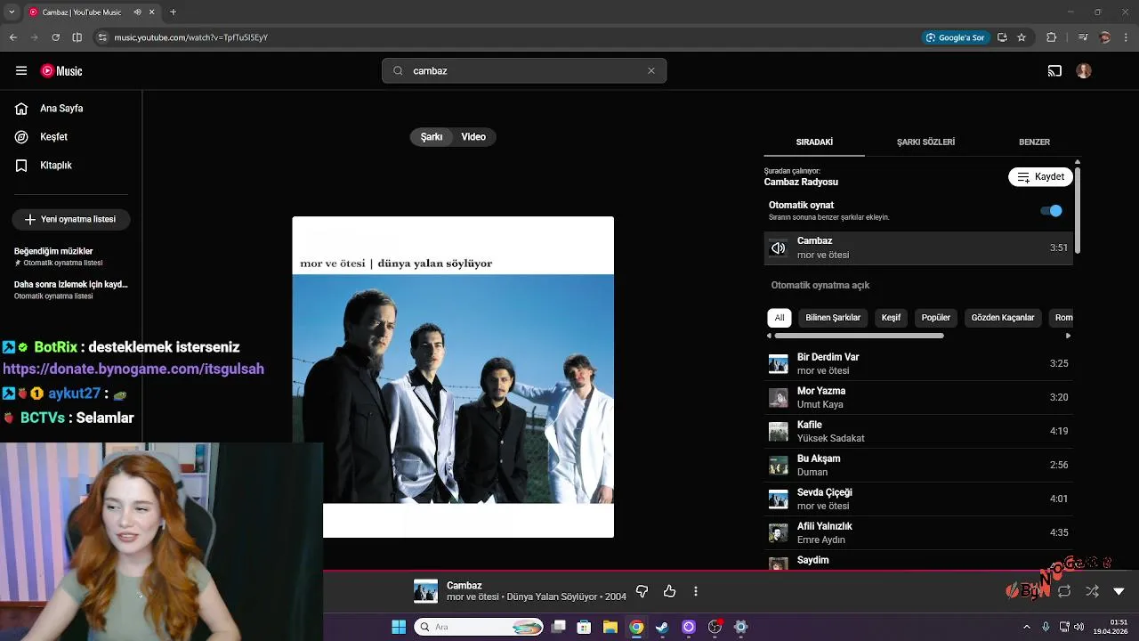Create Yeni oynatma listesi
The image size is (1139, 641).
(x=71, y=219)
